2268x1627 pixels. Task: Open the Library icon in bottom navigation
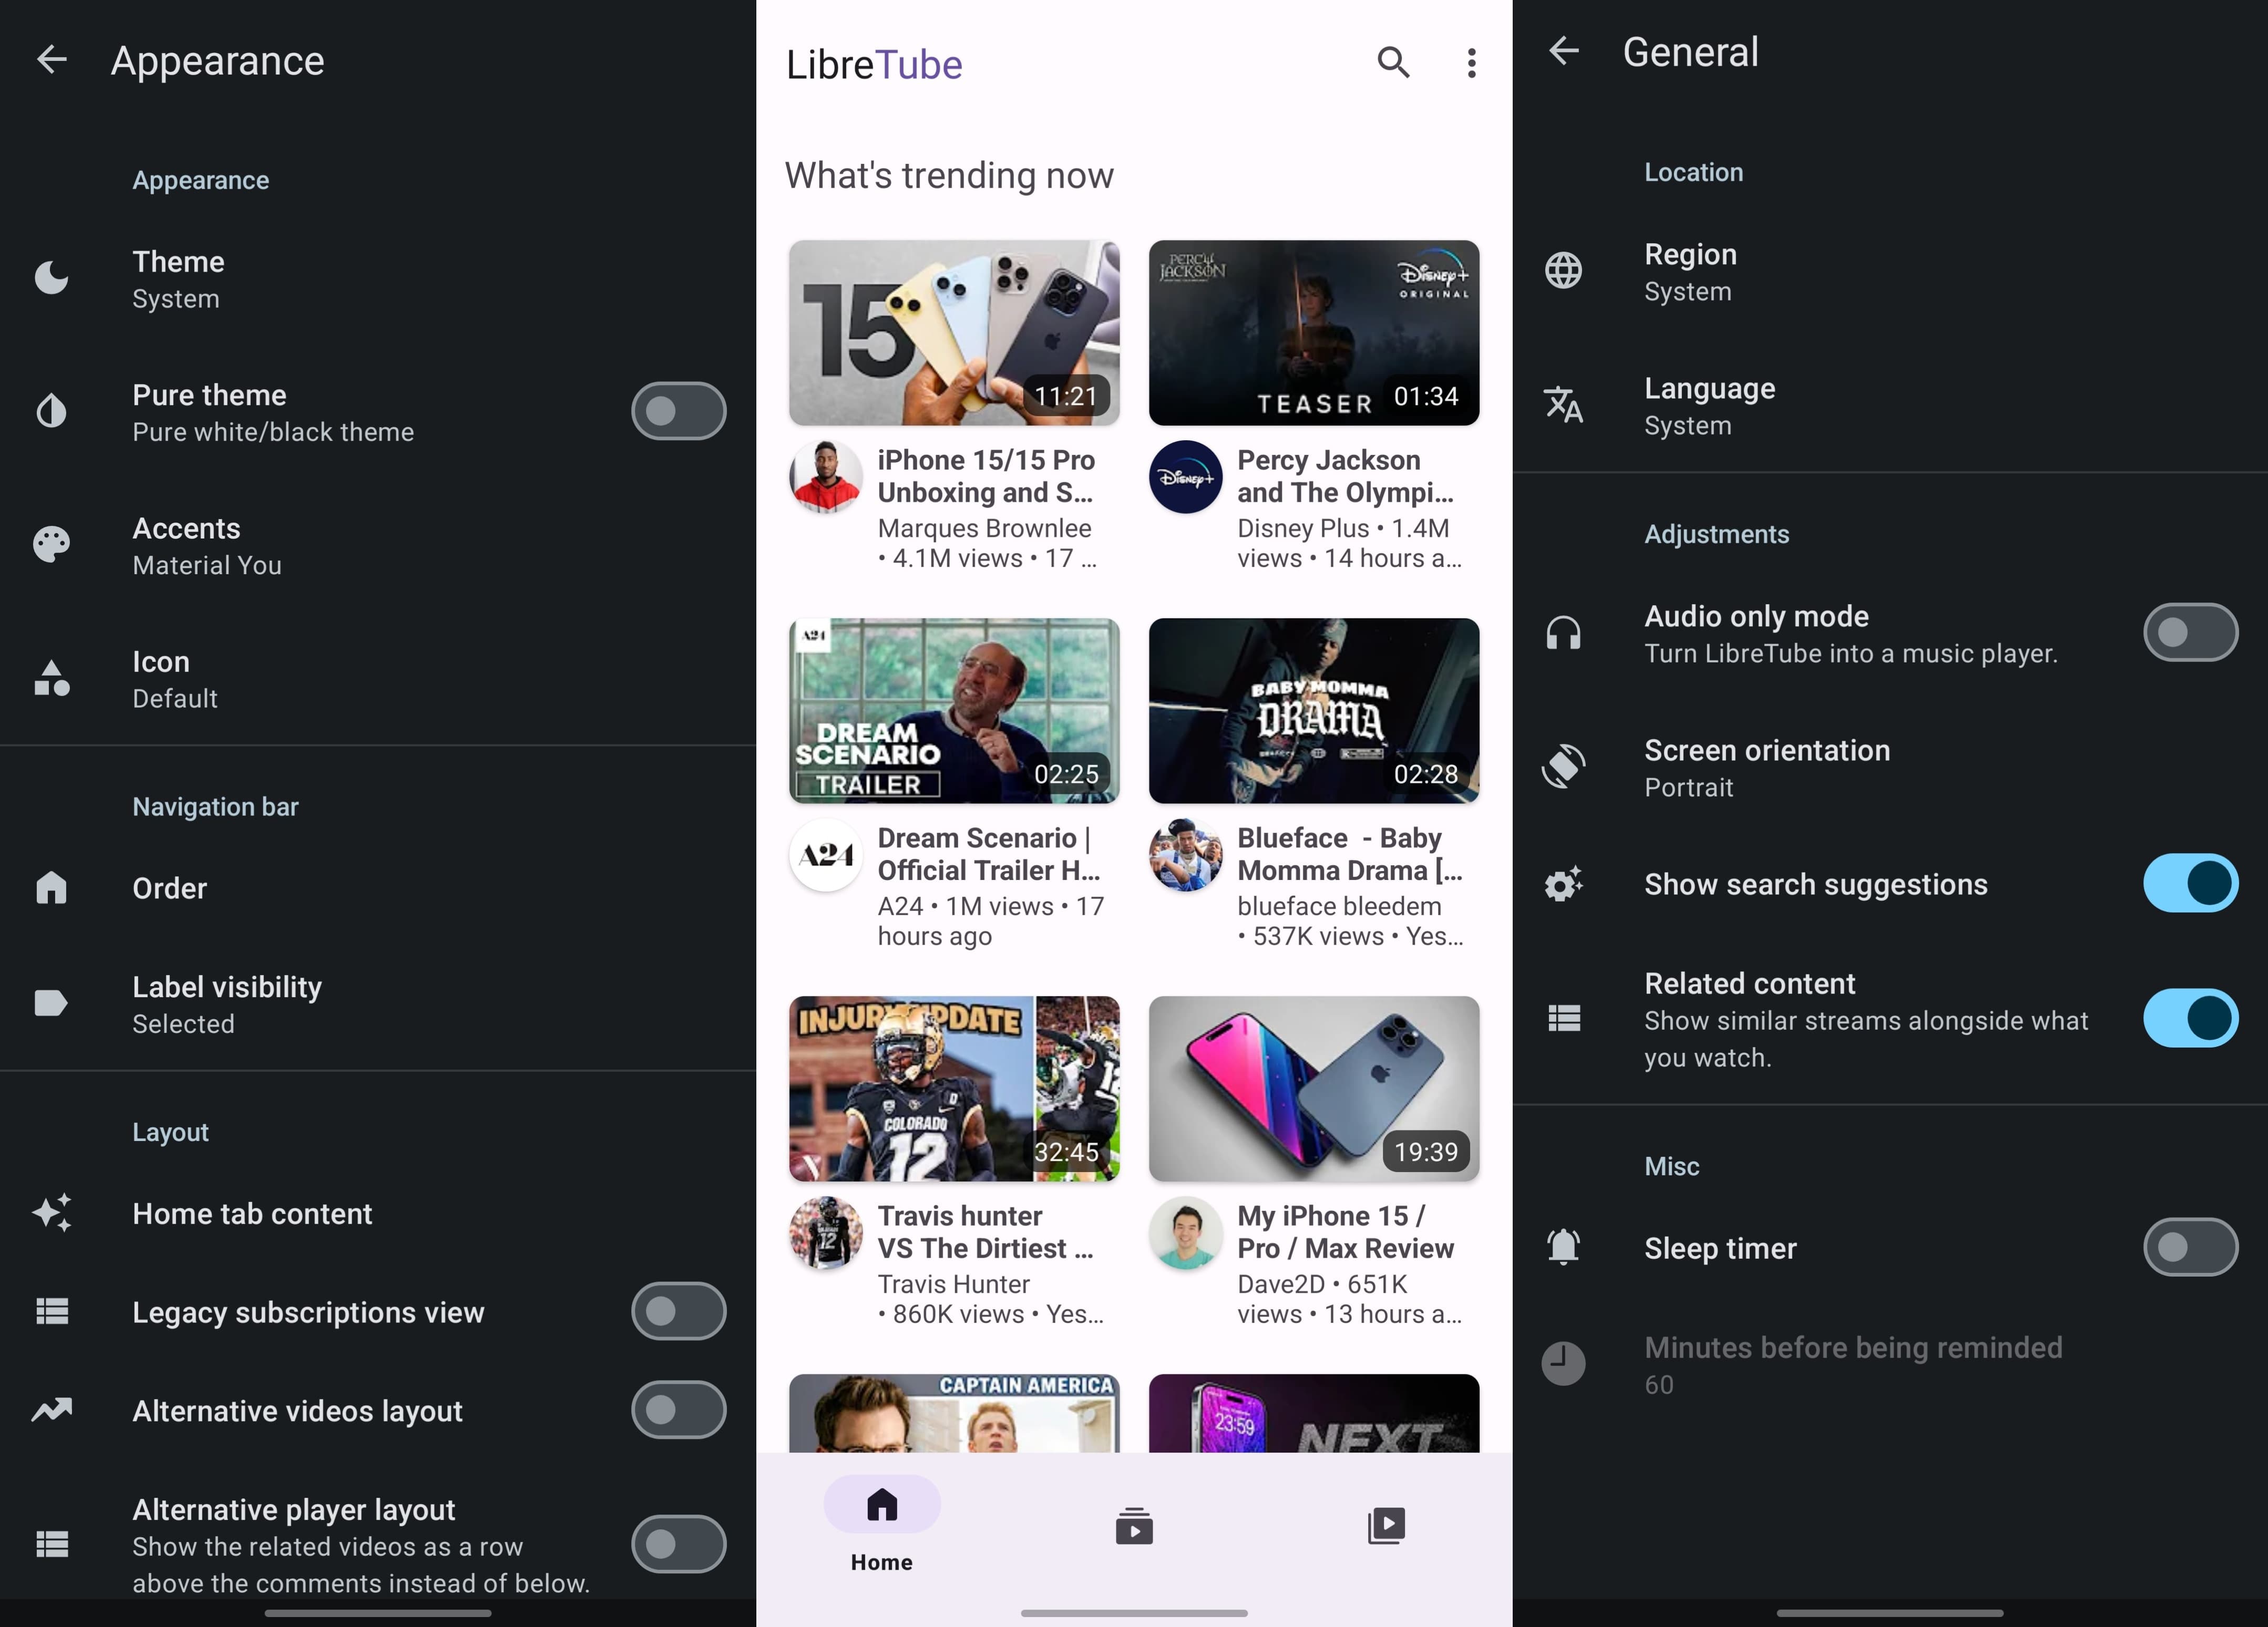[x=1386, y=1526]
